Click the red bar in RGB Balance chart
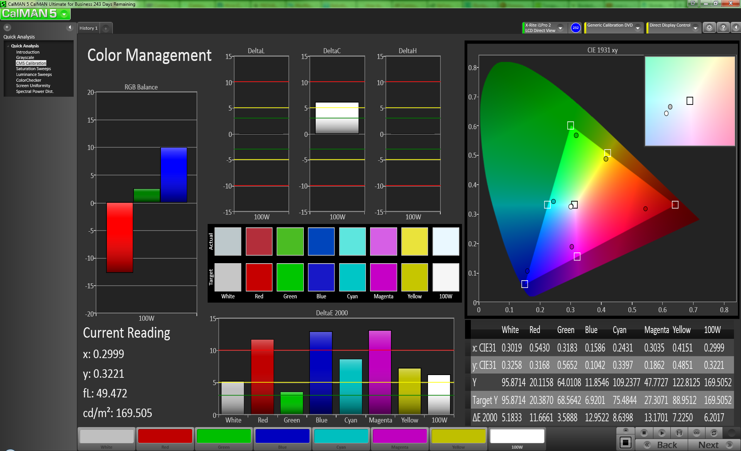 pos(120,237)
